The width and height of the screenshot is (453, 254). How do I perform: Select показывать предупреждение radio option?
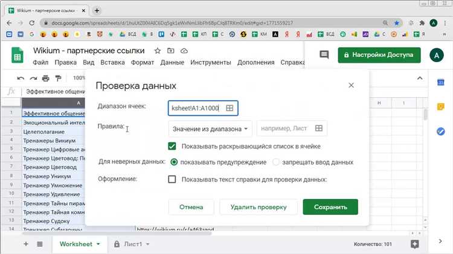tap(174, 162)
